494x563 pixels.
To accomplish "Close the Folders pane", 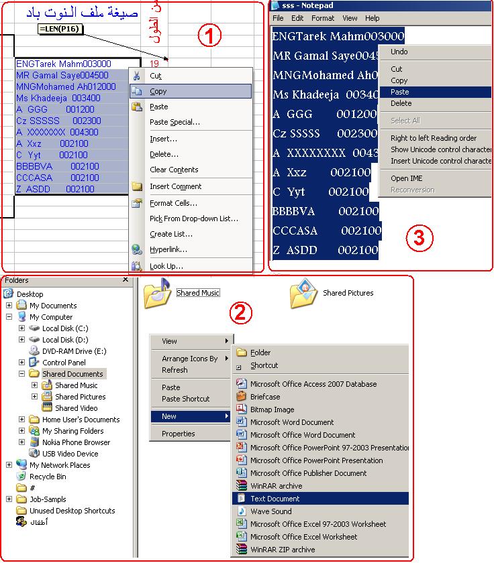I will (126, 279).
